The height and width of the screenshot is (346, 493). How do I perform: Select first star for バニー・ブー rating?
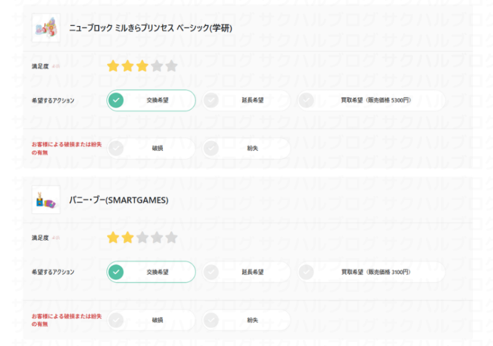(x=113, y=237)
